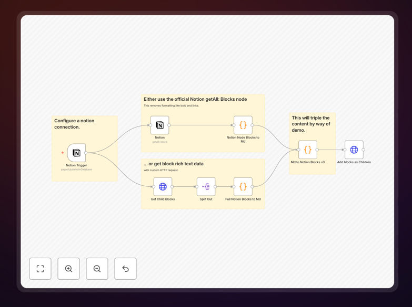
Task: Select the Split Out node
Action: [206, 187]
